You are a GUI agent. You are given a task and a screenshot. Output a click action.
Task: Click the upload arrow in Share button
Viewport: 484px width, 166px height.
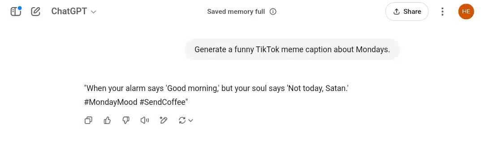click(x=397, y=12)
